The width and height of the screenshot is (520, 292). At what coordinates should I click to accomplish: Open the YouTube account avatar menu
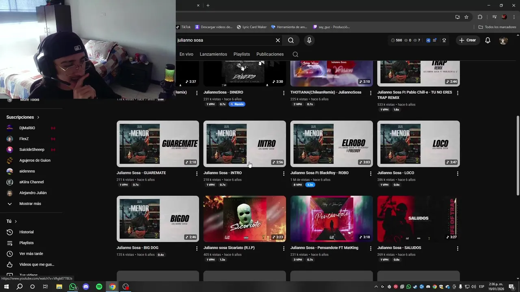coord(503,40)
